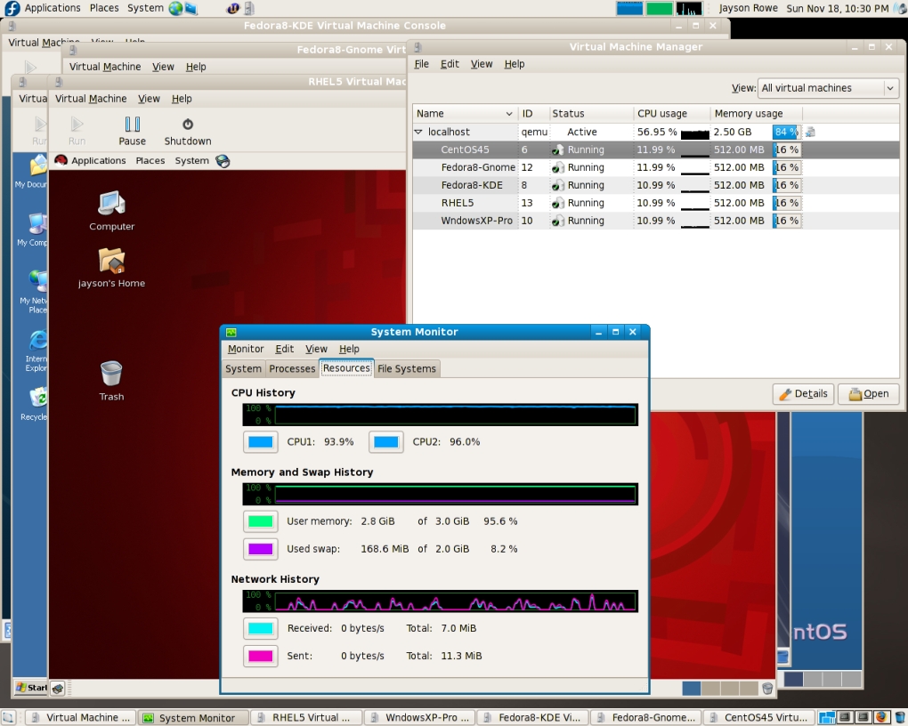Switch to the Processes tab
Screen dimensions: 908x726
292,369
